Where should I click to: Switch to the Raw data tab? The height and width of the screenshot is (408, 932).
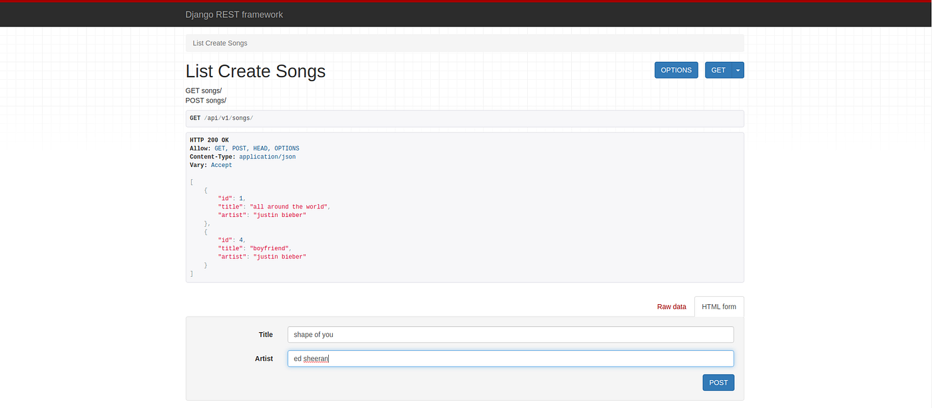pyautogui.click(x=671, y=307)
